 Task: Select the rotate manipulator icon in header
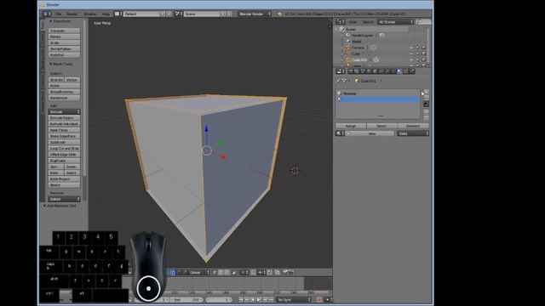(x=180, y=273)
